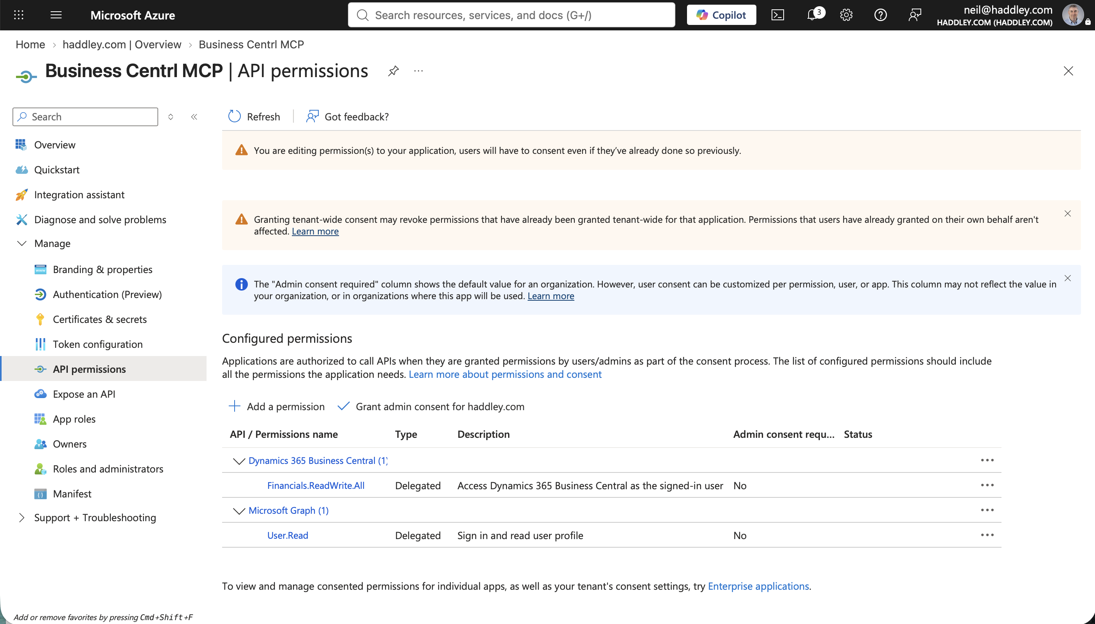Open the Copilot button
Viewport: 1095px width, 624px height.
pyautogui.click(x=721, y=15)
